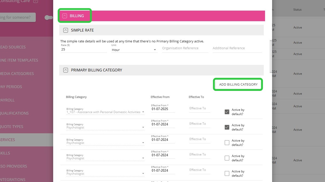Collapse the Billing section chevron icon
The width and height of the screenshot is (325, 182).
(x=65, y=16)
